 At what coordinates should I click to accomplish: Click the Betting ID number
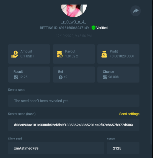(74, 28)
